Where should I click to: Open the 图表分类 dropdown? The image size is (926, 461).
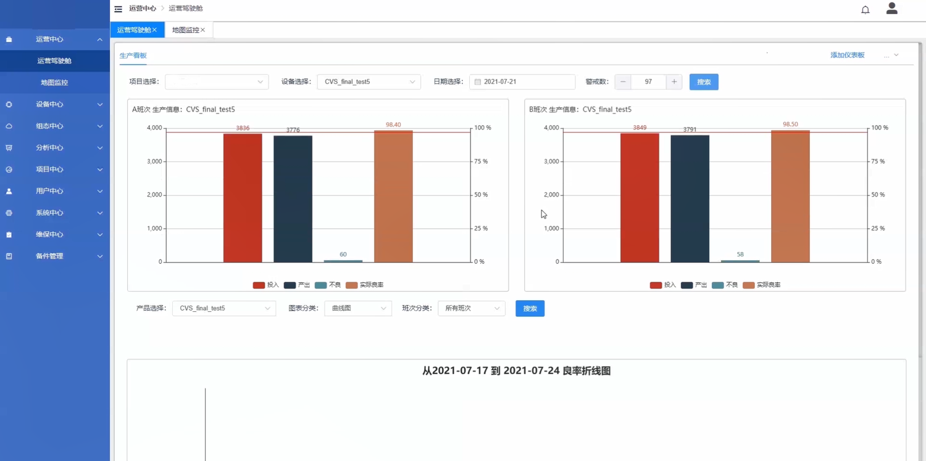358,308
